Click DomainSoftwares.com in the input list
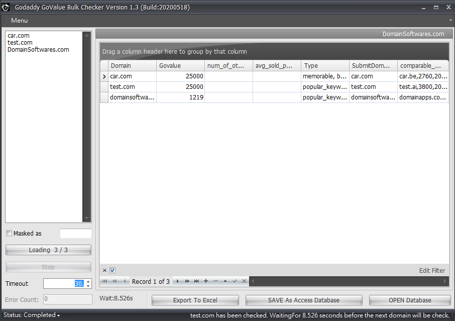Screen dimensions: 455x321 (38, 50)
